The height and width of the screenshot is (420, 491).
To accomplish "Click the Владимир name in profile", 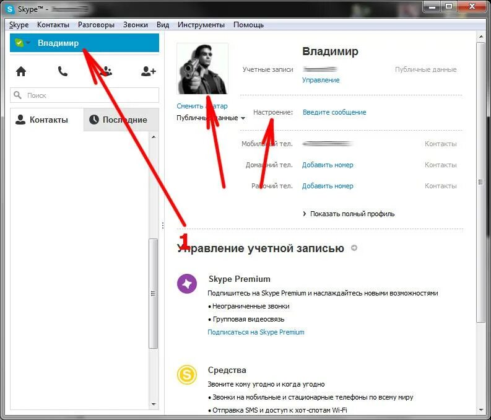I will pos(330,51).
